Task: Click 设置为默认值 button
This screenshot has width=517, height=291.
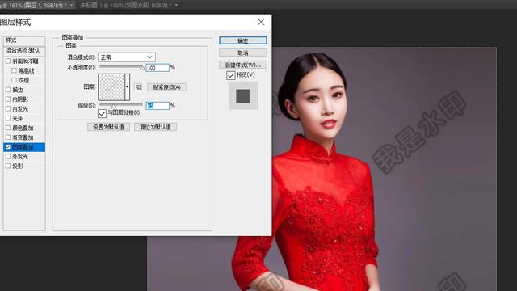Action: (108, 127)
